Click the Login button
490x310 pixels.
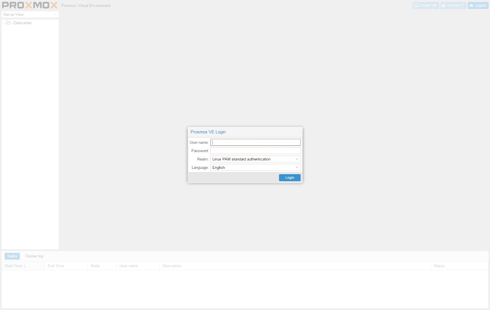[290, 178]
